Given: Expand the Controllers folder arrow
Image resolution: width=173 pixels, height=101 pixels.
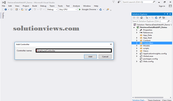Looking at the screenshot, I should (x=137, y=43).
